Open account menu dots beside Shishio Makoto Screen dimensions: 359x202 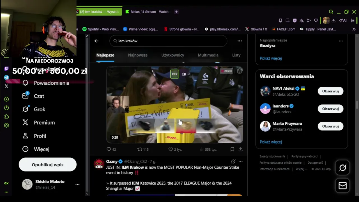(77, 184)
